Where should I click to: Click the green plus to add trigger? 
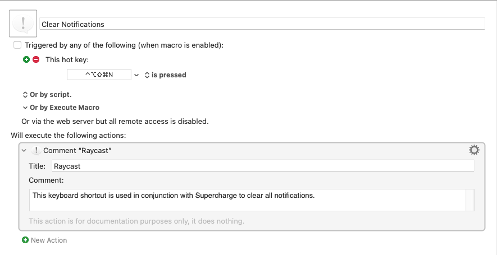[x=26, y=59]
